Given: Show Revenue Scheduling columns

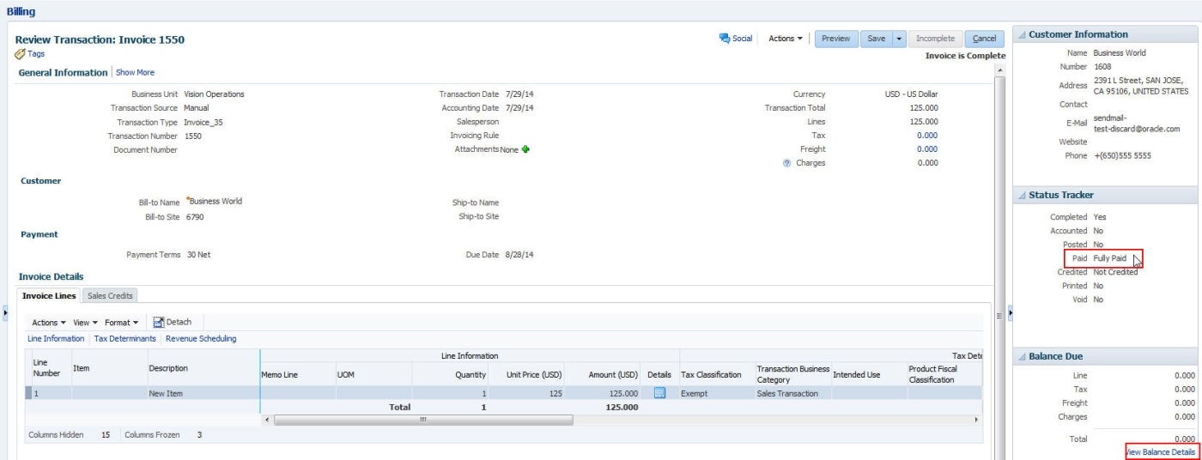Looking at the screenshot, I should pyautogui.click(x=201, y=339).
